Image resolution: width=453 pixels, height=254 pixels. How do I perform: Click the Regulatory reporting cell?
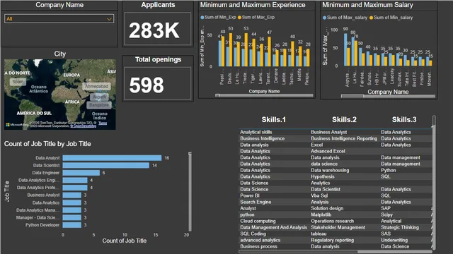tap(332, 240)
